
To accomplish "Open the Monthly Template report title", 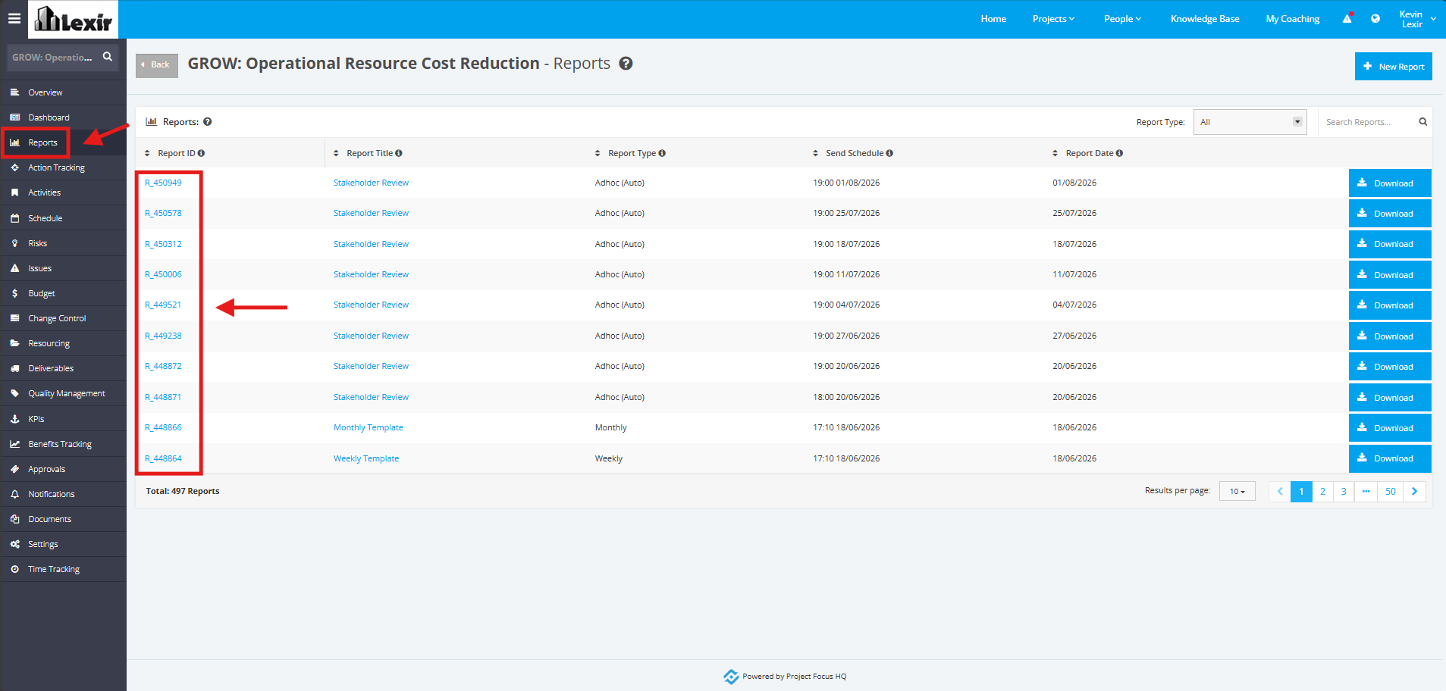I will (369, 428).
